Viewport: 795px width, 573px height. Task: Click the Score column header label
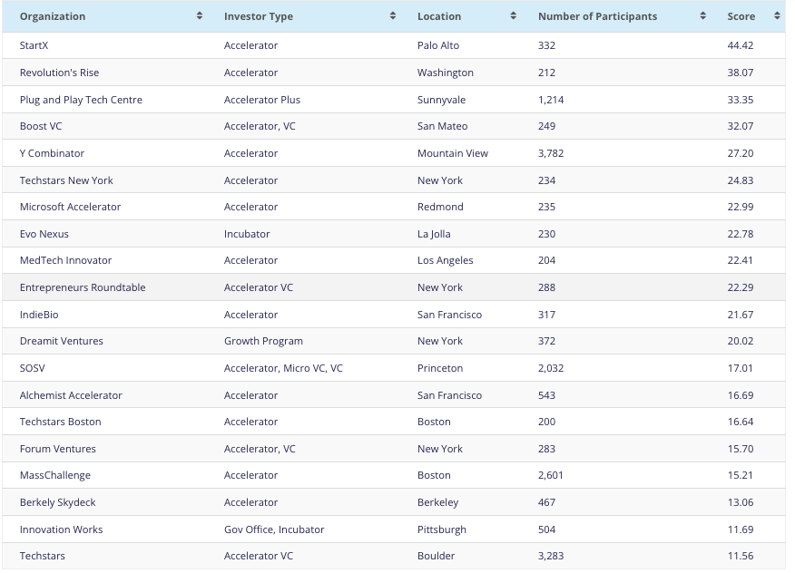pos(741,16)
